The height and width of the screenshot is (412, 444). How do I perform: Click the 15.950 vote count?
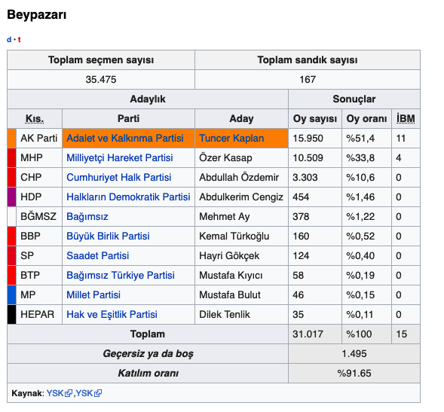[308, 138]
